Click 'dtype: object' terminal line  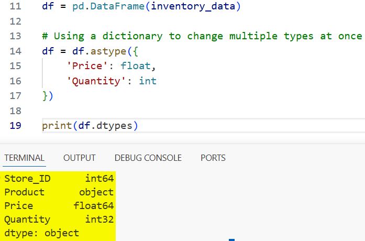tap(42, 233)
